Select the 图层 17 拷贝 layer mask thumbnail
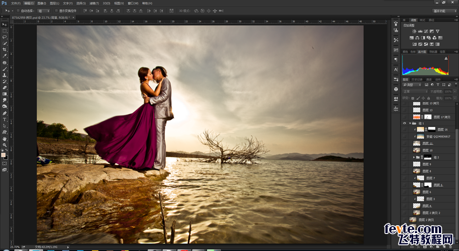This screenshot has height=251, width=459. [428, 117]
